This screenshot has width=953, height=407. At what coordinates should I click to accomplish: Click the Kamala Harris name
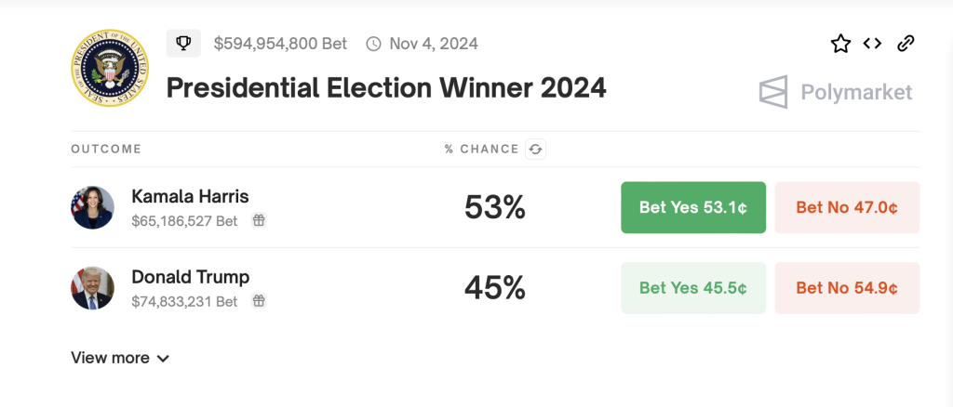(x=190, y=196)
